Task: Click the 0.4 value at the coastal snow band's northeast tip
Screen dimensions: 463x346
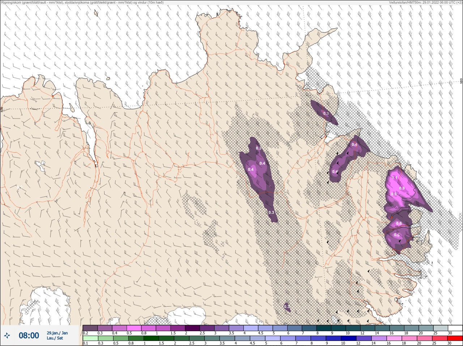Action: click(354, 144)
